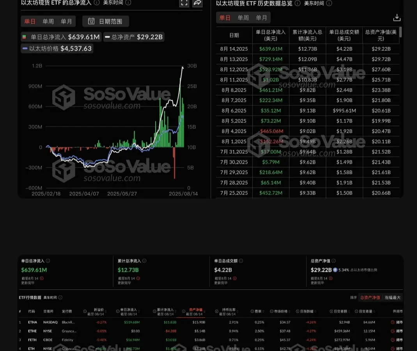The height and width of the screenshot is (351, 417).
Task: Click info icon next to 单日总净流入 card title
Action: click(x=48, y=261)
